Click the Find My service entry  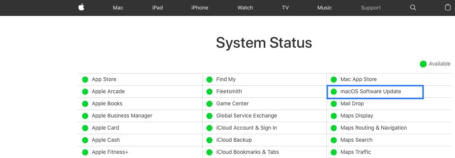[226, 80]
